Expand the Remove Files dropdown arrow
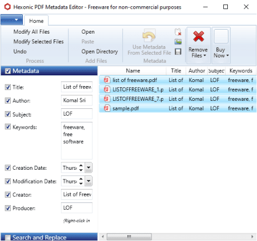 click(x=205, y=55)
